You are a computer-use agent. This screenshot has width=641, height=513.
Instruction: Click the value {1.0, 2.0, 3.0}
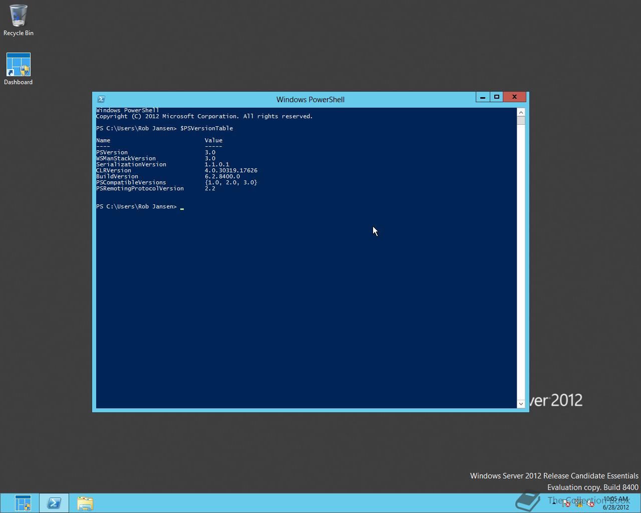(x=231, y=182)
